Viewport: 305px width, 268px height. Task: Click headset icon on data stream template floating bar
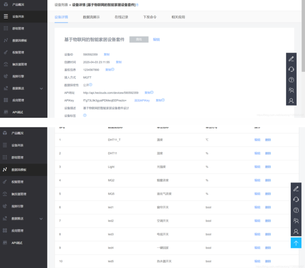(x=296, y=199)
